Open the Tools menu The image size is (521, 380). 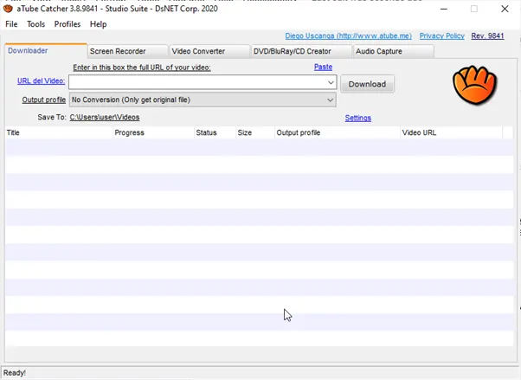(35, 24)
